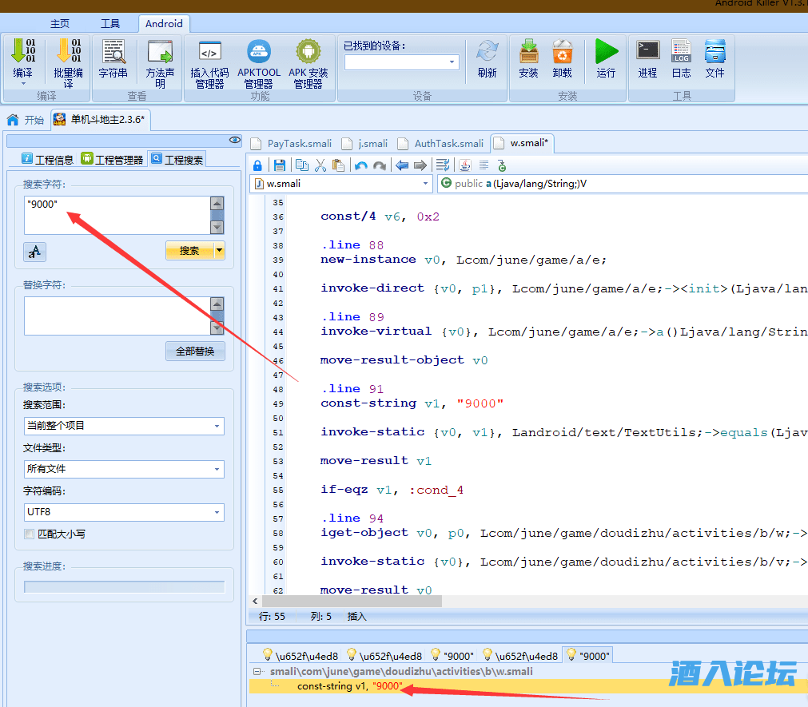808x707 pixels.
Task: Open the 搜索范围 dropdown
Action: click(124, 426)
